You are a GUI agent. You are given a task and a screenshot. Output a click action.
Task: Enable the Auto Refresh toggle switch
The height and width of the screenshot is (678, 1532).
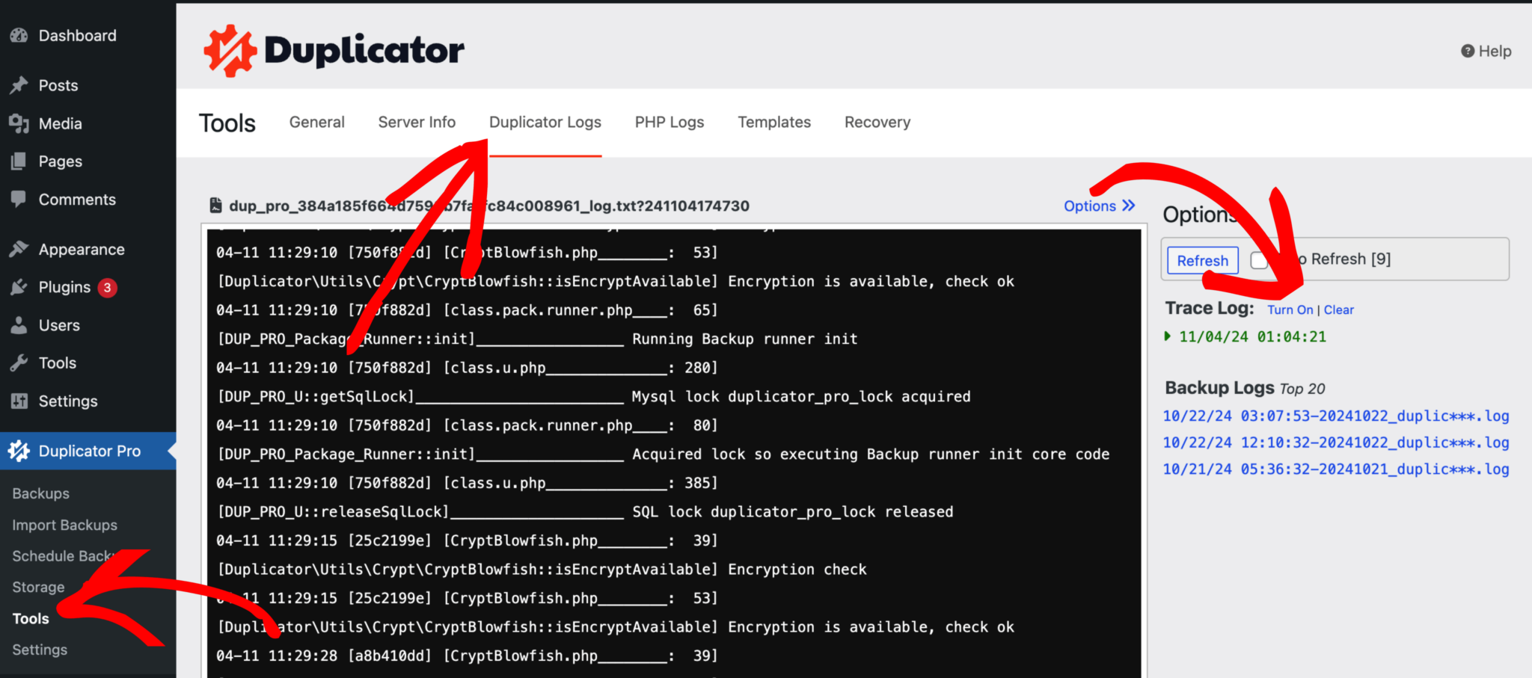1260,259
